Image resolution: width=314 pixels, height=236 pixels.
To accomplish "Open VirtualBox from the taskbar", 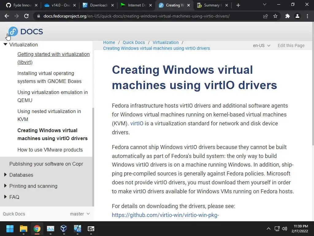I will click(x=63, y=229).
